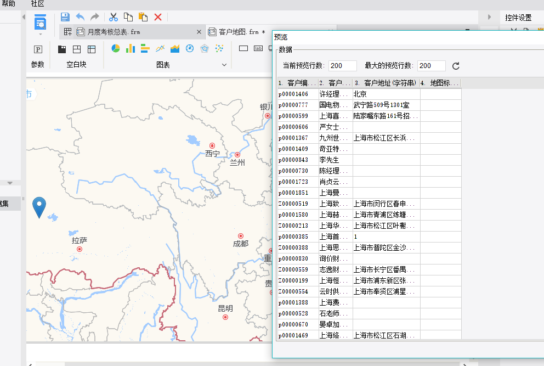Insert a line chart
Viewport: 544px width, 366px height.
(160, 48)
